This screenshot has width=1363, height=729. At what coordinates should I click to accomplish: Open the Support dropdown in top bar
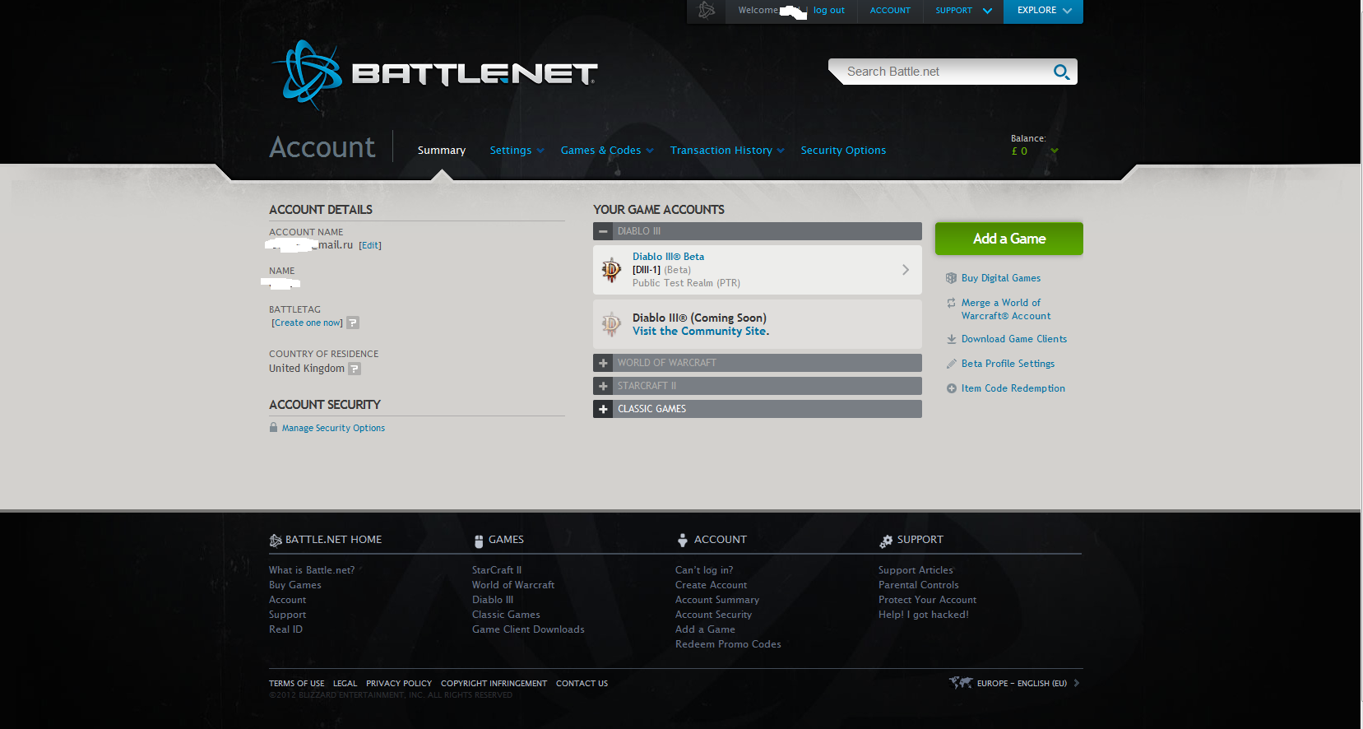click(x=963, y=11)
